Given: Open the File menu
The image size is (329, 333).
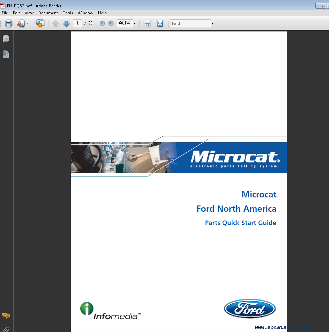Looking at the screenshot, I should tap(5, 13).
